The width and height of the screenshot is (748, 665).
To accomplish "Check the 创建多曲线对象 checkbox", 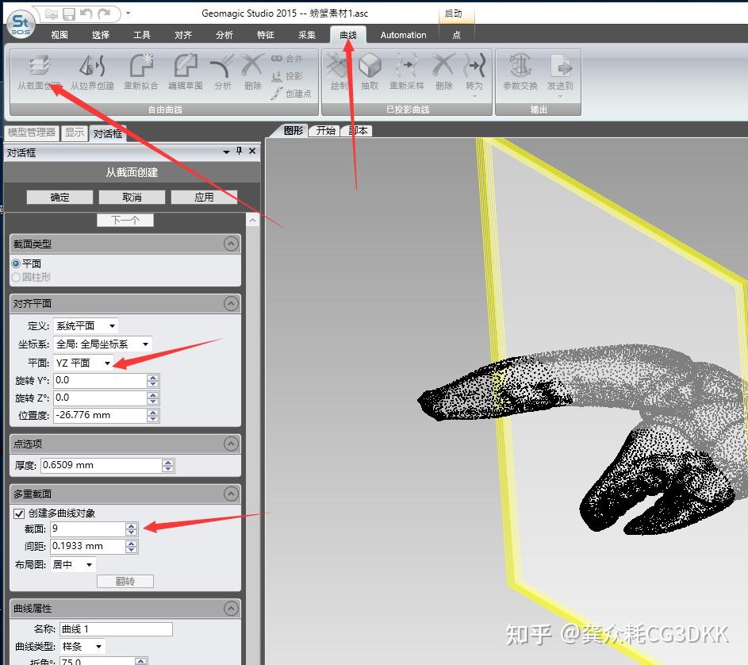I will point(19,513).
